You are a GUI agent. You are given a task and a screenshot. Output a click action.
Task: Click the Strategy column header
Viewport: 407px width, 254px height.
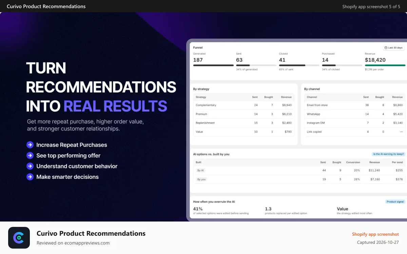(201, 97)
